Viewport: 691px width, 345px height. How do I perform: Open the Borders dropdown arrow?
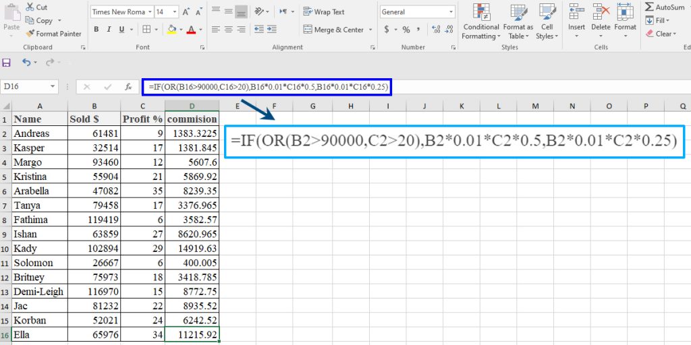[157, 30]
